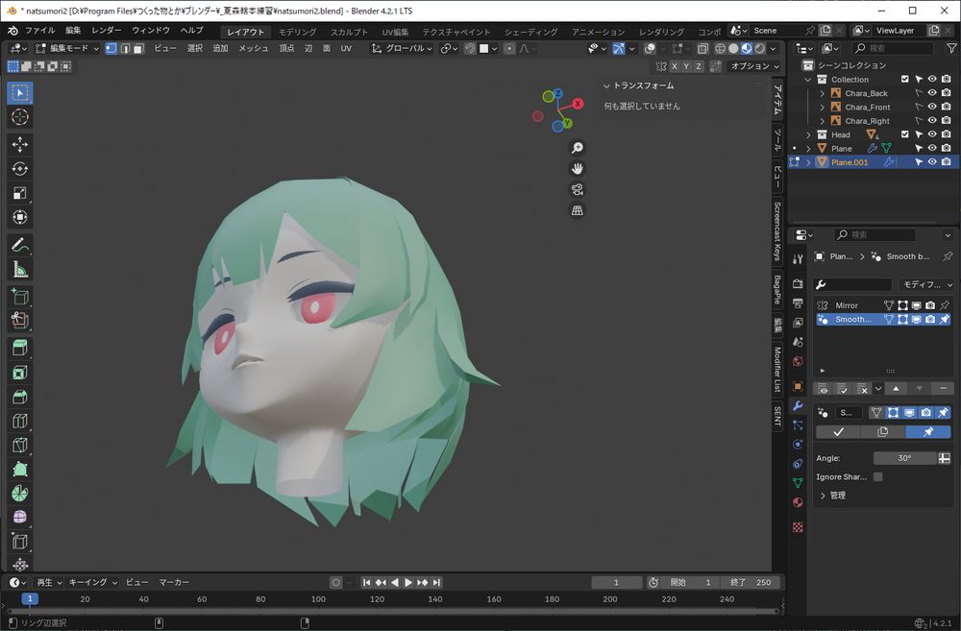
Task: Click the camera view gizmo icon
Action: (x=577, y=189)
